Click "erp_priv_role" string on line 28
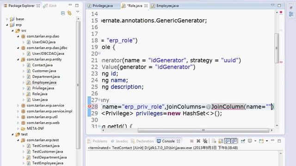Viewport: 296px width, 166px height. [x=143, y=107]
